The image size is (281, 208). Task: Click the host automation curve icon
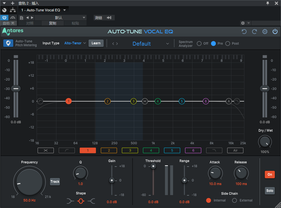(x=13, y=17)
